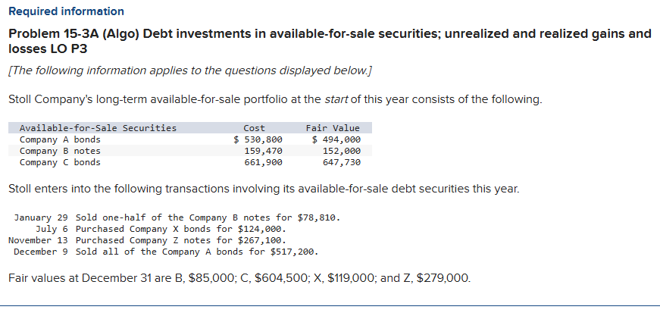
Task: Click the 647,730 fair value
Action: [341, 162]
